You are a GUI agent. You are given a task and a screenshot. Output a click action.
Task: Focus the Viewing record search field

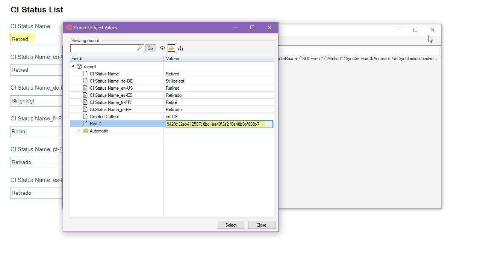[x=103, y=48]
